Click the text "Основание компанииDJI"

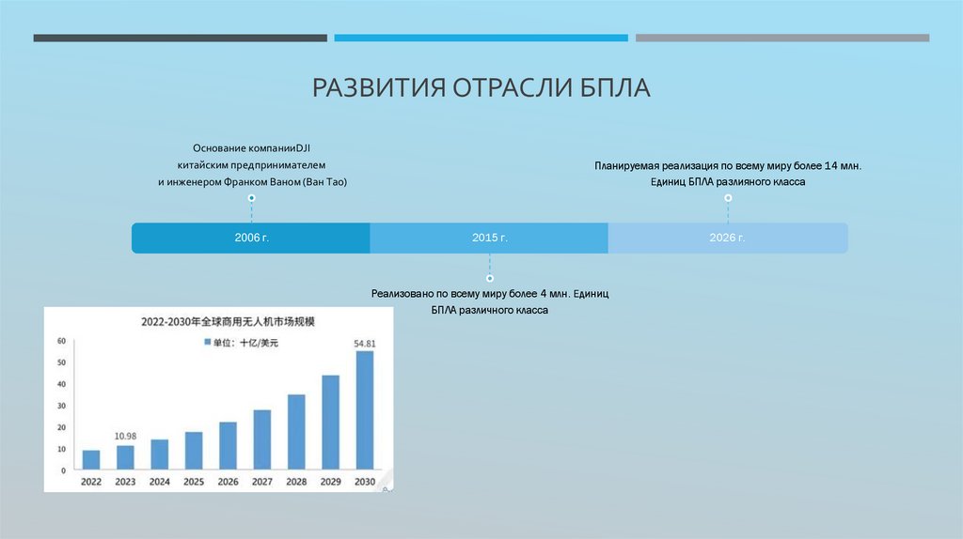tap(251, 148)
